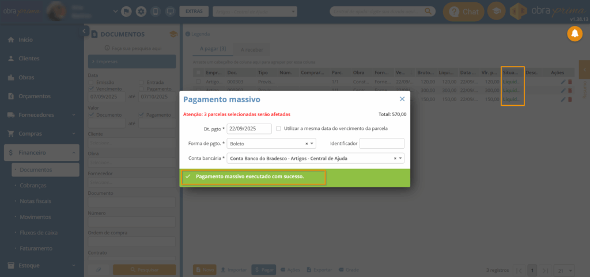
Task: Click the EXTRAS button
Action: pos(194,11)
